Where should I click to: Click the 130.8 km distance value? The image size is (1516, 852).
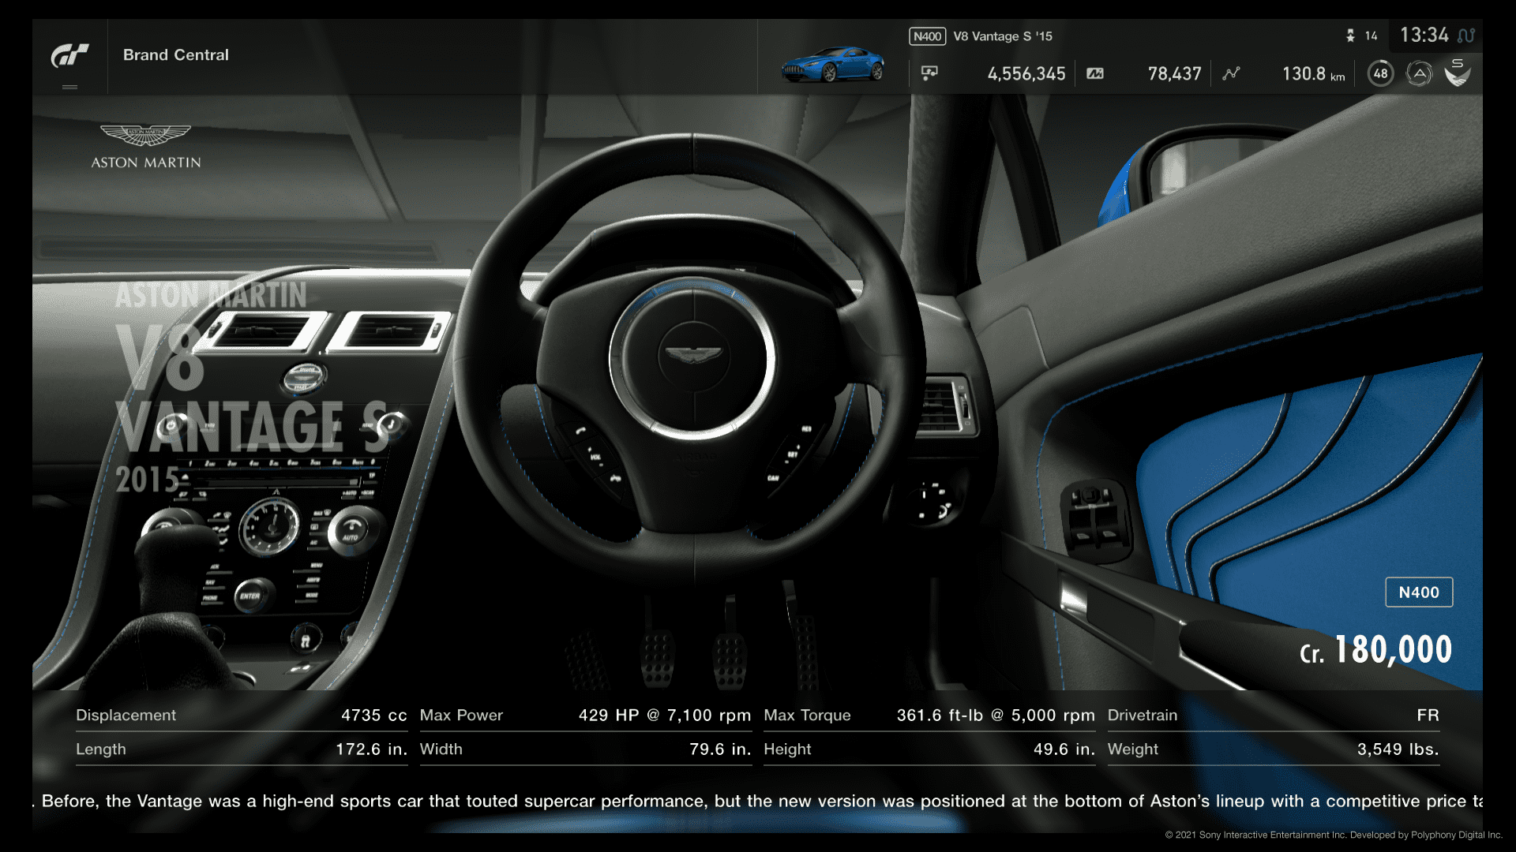pos(1313,74)
